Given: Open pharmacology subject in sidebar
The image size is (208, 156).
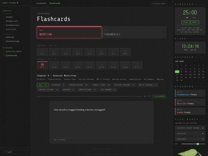Looking at the screenshot, I should point(12,41).
